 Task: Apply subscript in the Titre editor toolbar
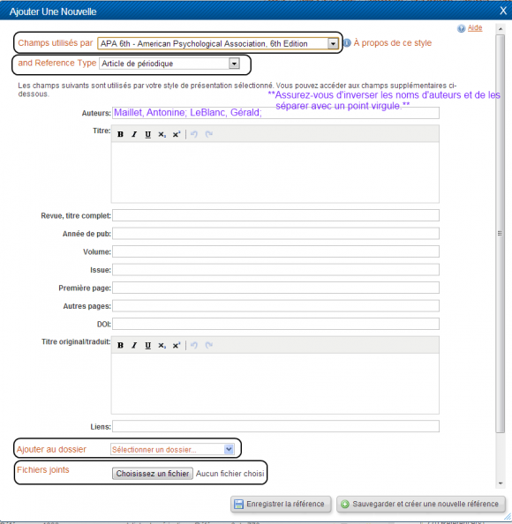162,134
